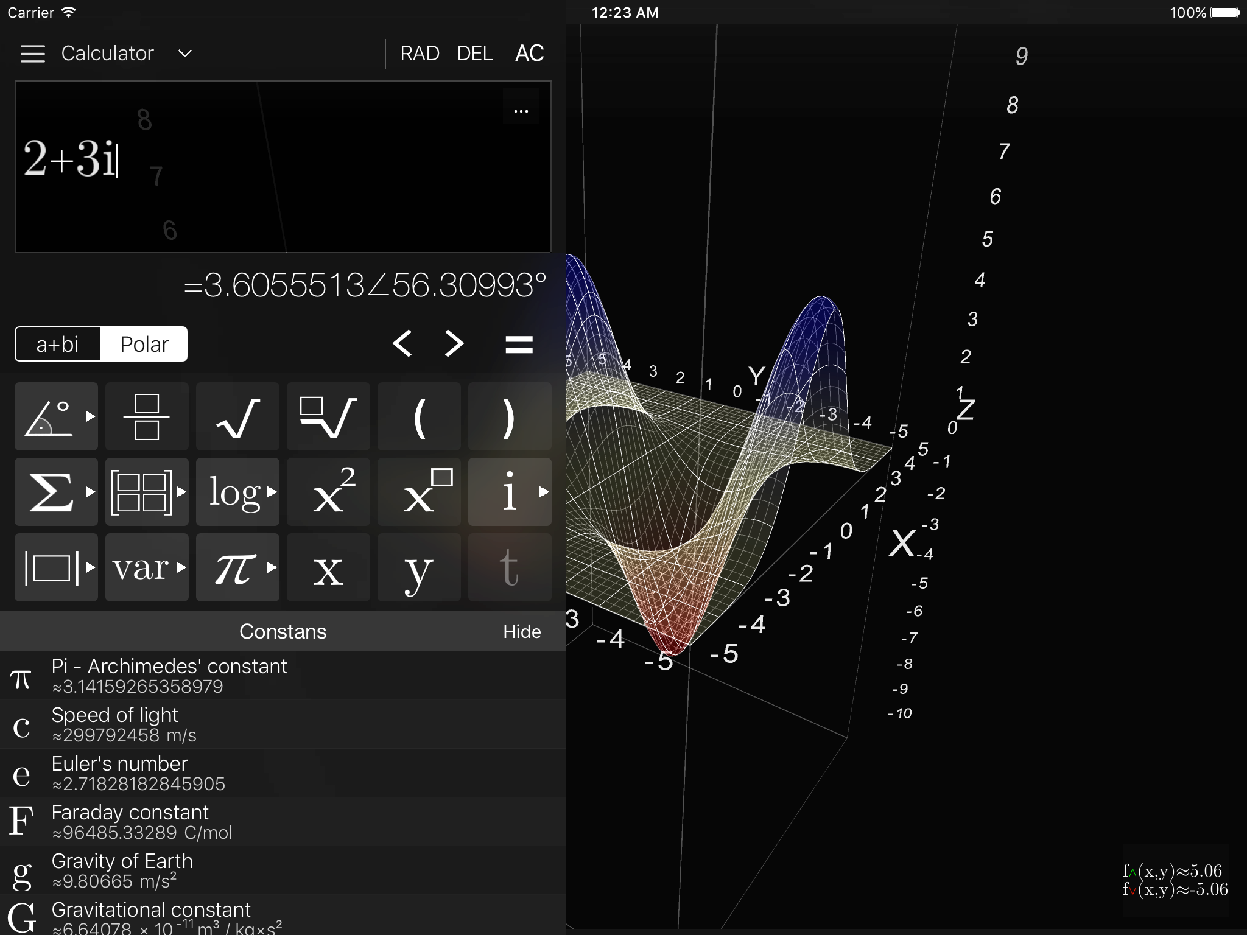Open the hamburger menu icon
1247x935 pixels.
tap(33, 54)
